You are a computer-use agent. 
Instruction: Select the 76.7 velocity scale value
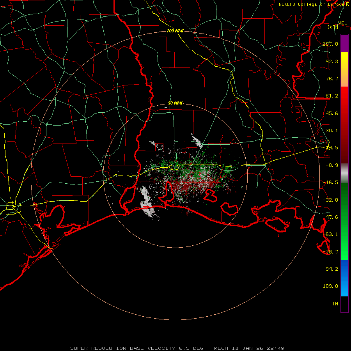pyautogui.click(x=332, y=78)
